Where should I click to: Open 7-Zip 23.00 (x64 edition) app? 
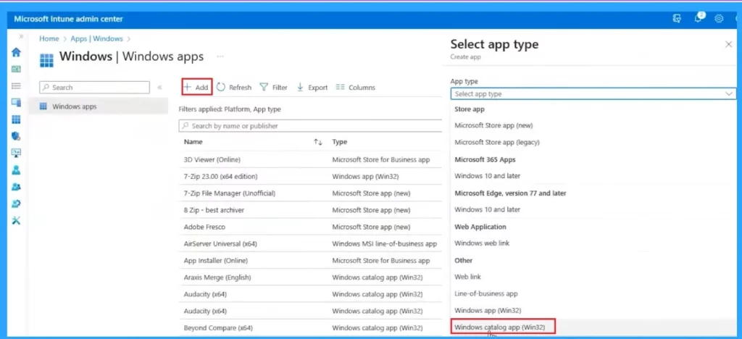pos(220,176)
